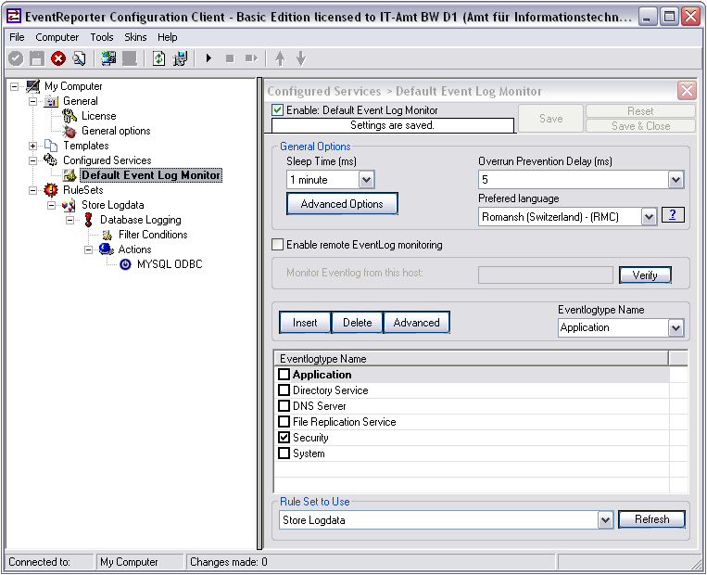Screen dimensions: 707x575
Task: Click the My Computer tree icon
Action: point(33,85)
